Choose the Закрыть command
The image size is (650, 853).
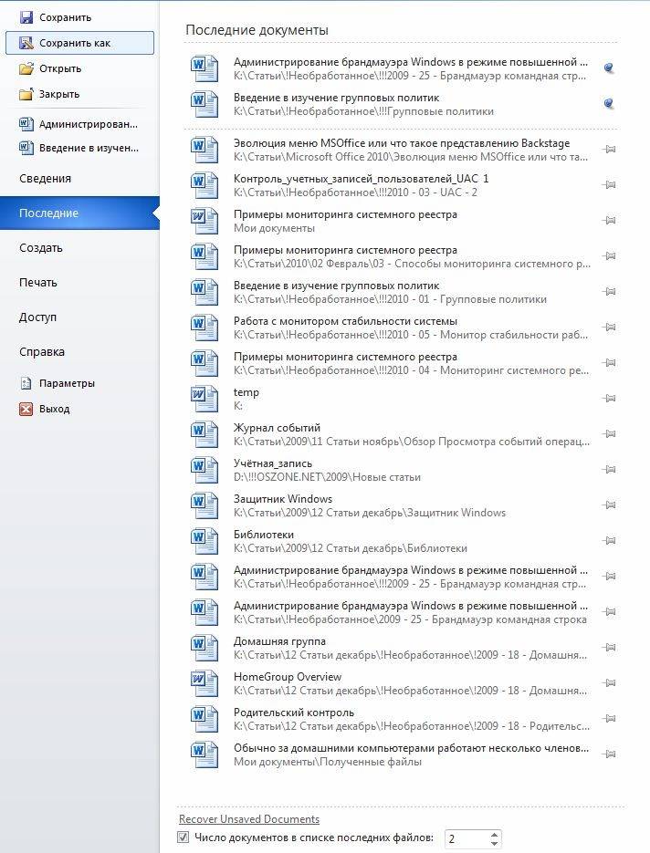[49, 94]
